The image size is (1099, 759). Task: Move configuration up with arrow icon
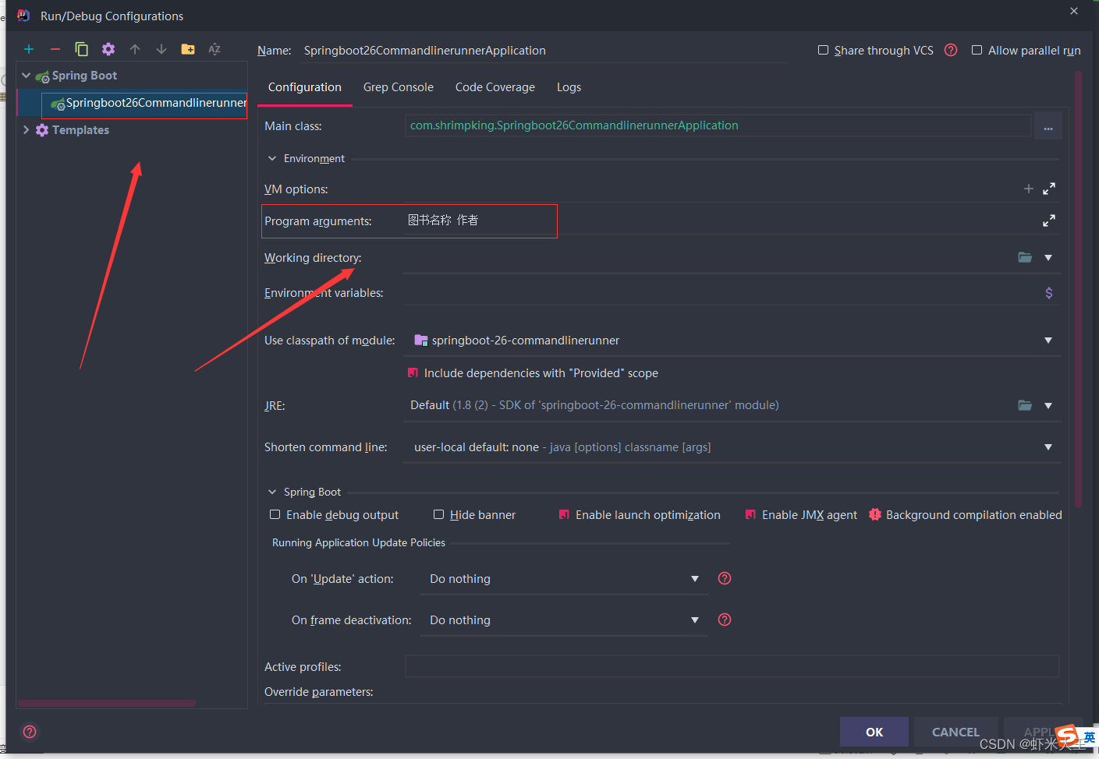134,48
